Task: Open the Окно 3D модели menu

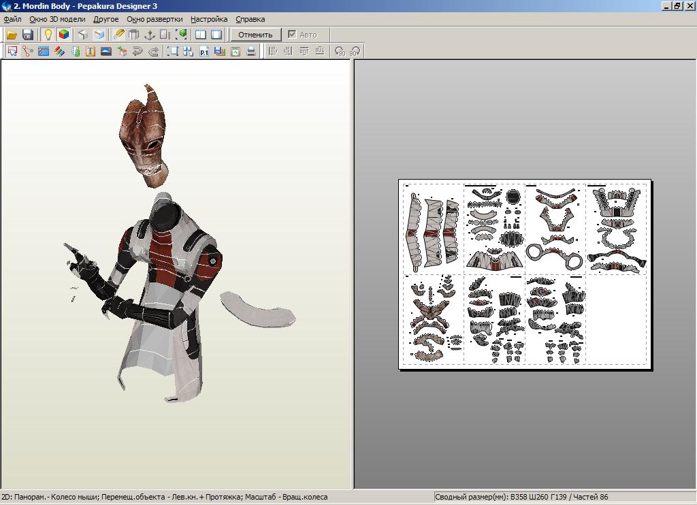Action: pos(57,19)
